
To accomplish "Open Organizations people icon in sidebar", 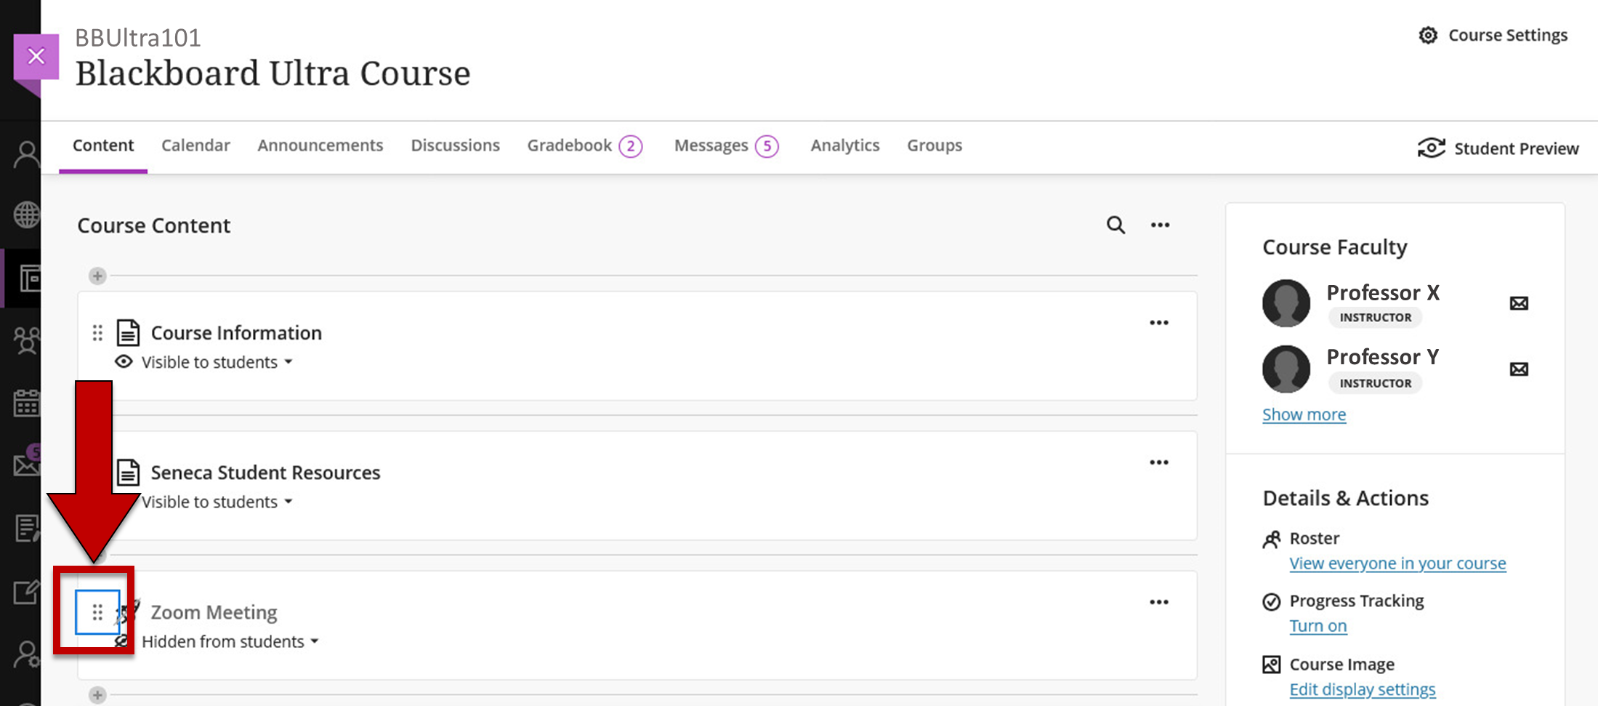I will tap(27, 340).
